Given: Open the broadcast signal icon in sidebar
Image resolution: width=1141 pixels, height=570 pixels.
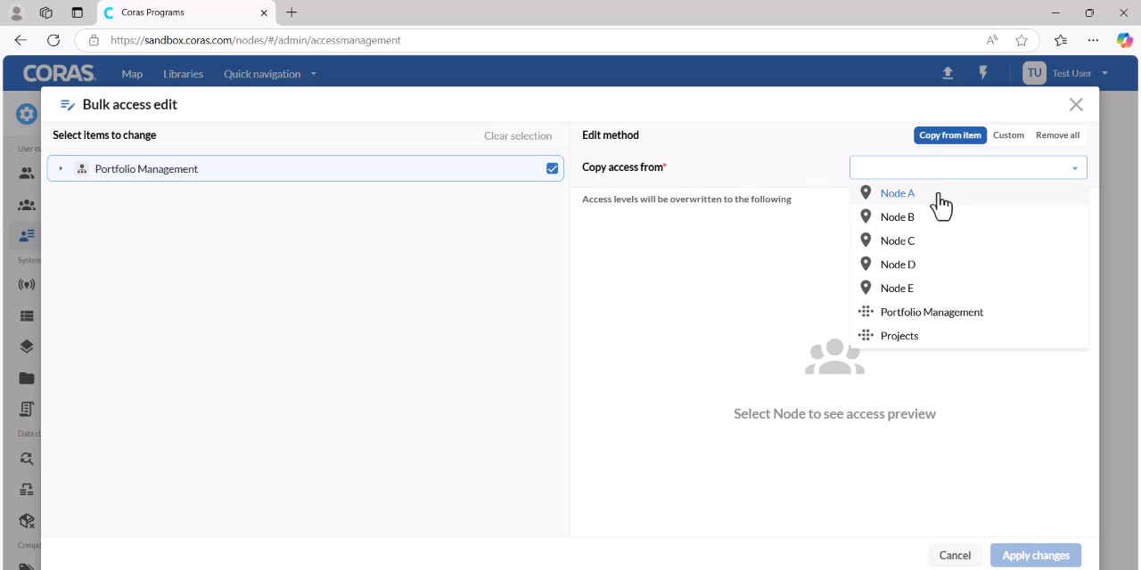Looking at the screenshot, I should pos(27,285).
